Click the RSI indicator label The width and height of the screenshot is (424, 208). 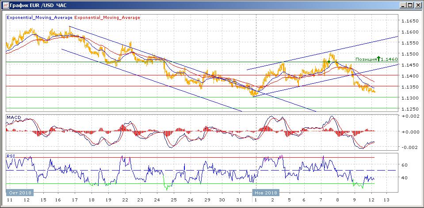[x=10, y=156]
